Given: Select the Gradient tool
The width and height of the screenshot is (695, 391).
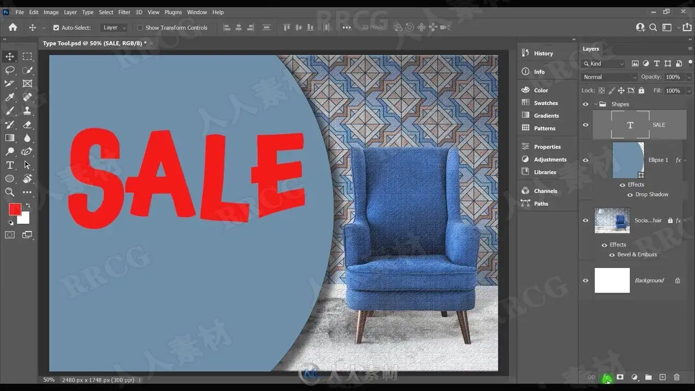Looking at the screenshot, I should pyautogui.click(x=10, y=138).
